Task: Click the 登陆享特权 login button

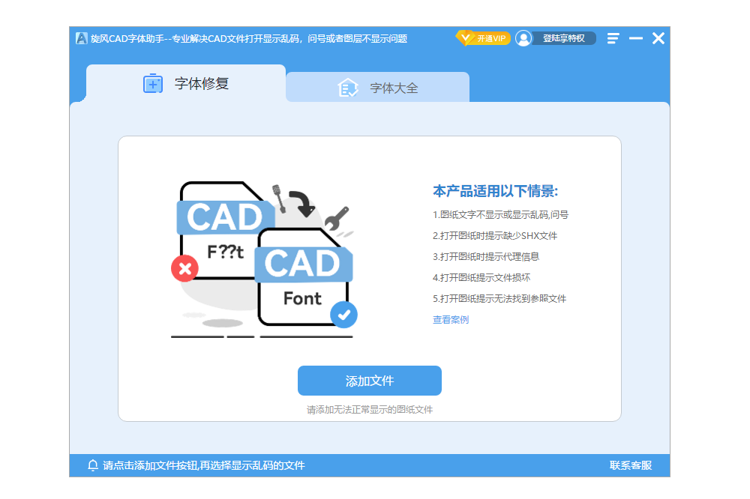Action: (x=563, y=38)
